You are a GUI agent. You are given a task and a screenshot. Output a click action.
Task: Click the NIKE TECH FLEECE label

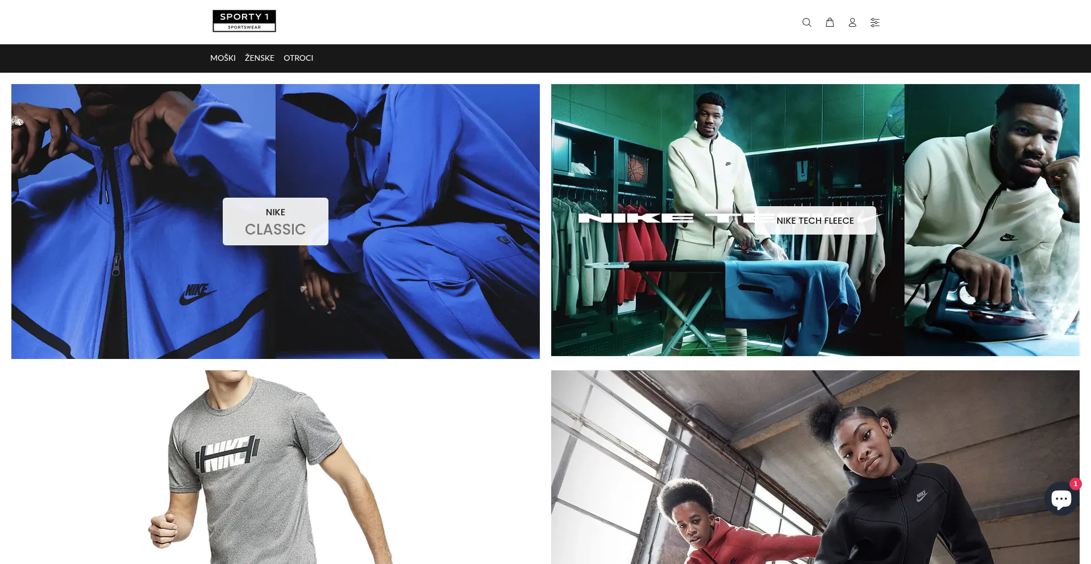point(815,220)
